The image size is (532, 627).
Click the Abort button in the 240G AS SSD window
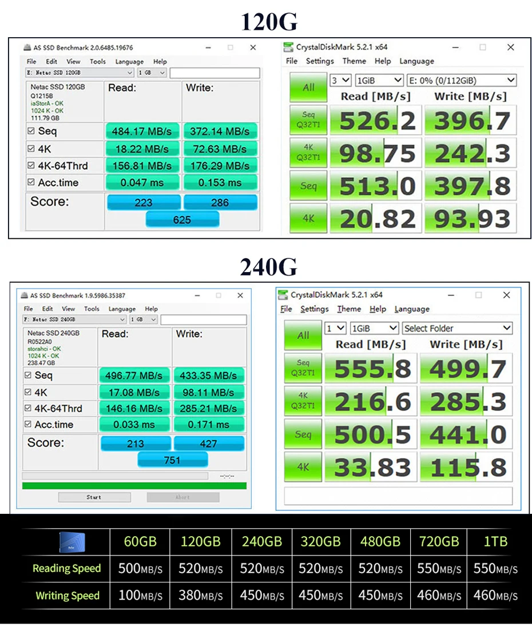(183, 497)
